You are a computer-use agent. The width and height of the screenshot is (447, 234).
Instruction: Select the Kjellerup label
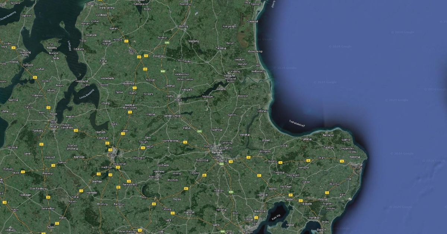pyautogui.click(x=119, y=204)
